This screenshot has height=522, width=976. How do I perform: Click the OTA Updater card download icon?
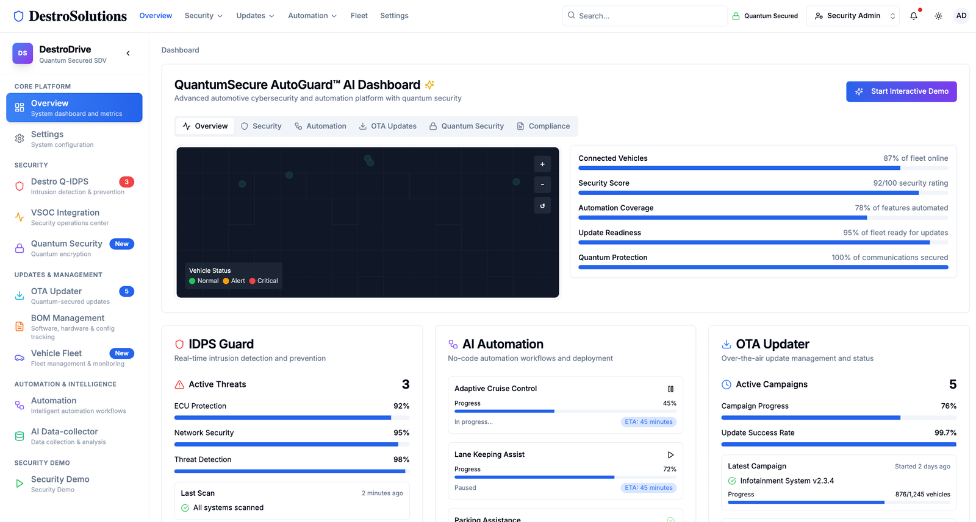727,344
